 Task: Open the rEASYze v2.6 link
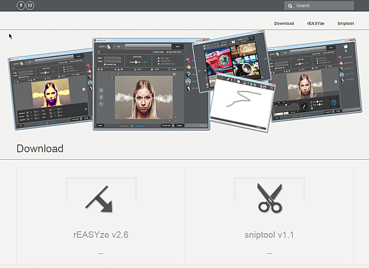101,235
